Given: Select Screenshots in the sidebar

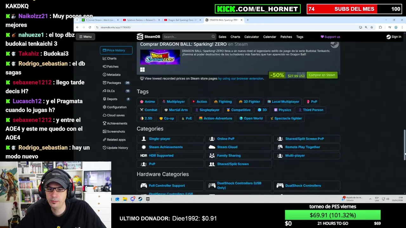Looking at the screenshot, I should [x=114, y=131].
